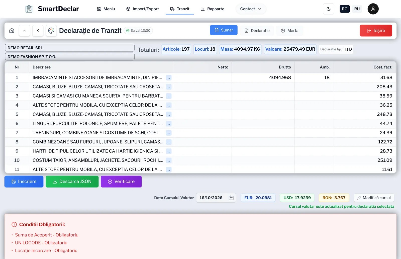Switch language to RO
The width and height of the screenshot is (401, 259).
tap(345, 9)
